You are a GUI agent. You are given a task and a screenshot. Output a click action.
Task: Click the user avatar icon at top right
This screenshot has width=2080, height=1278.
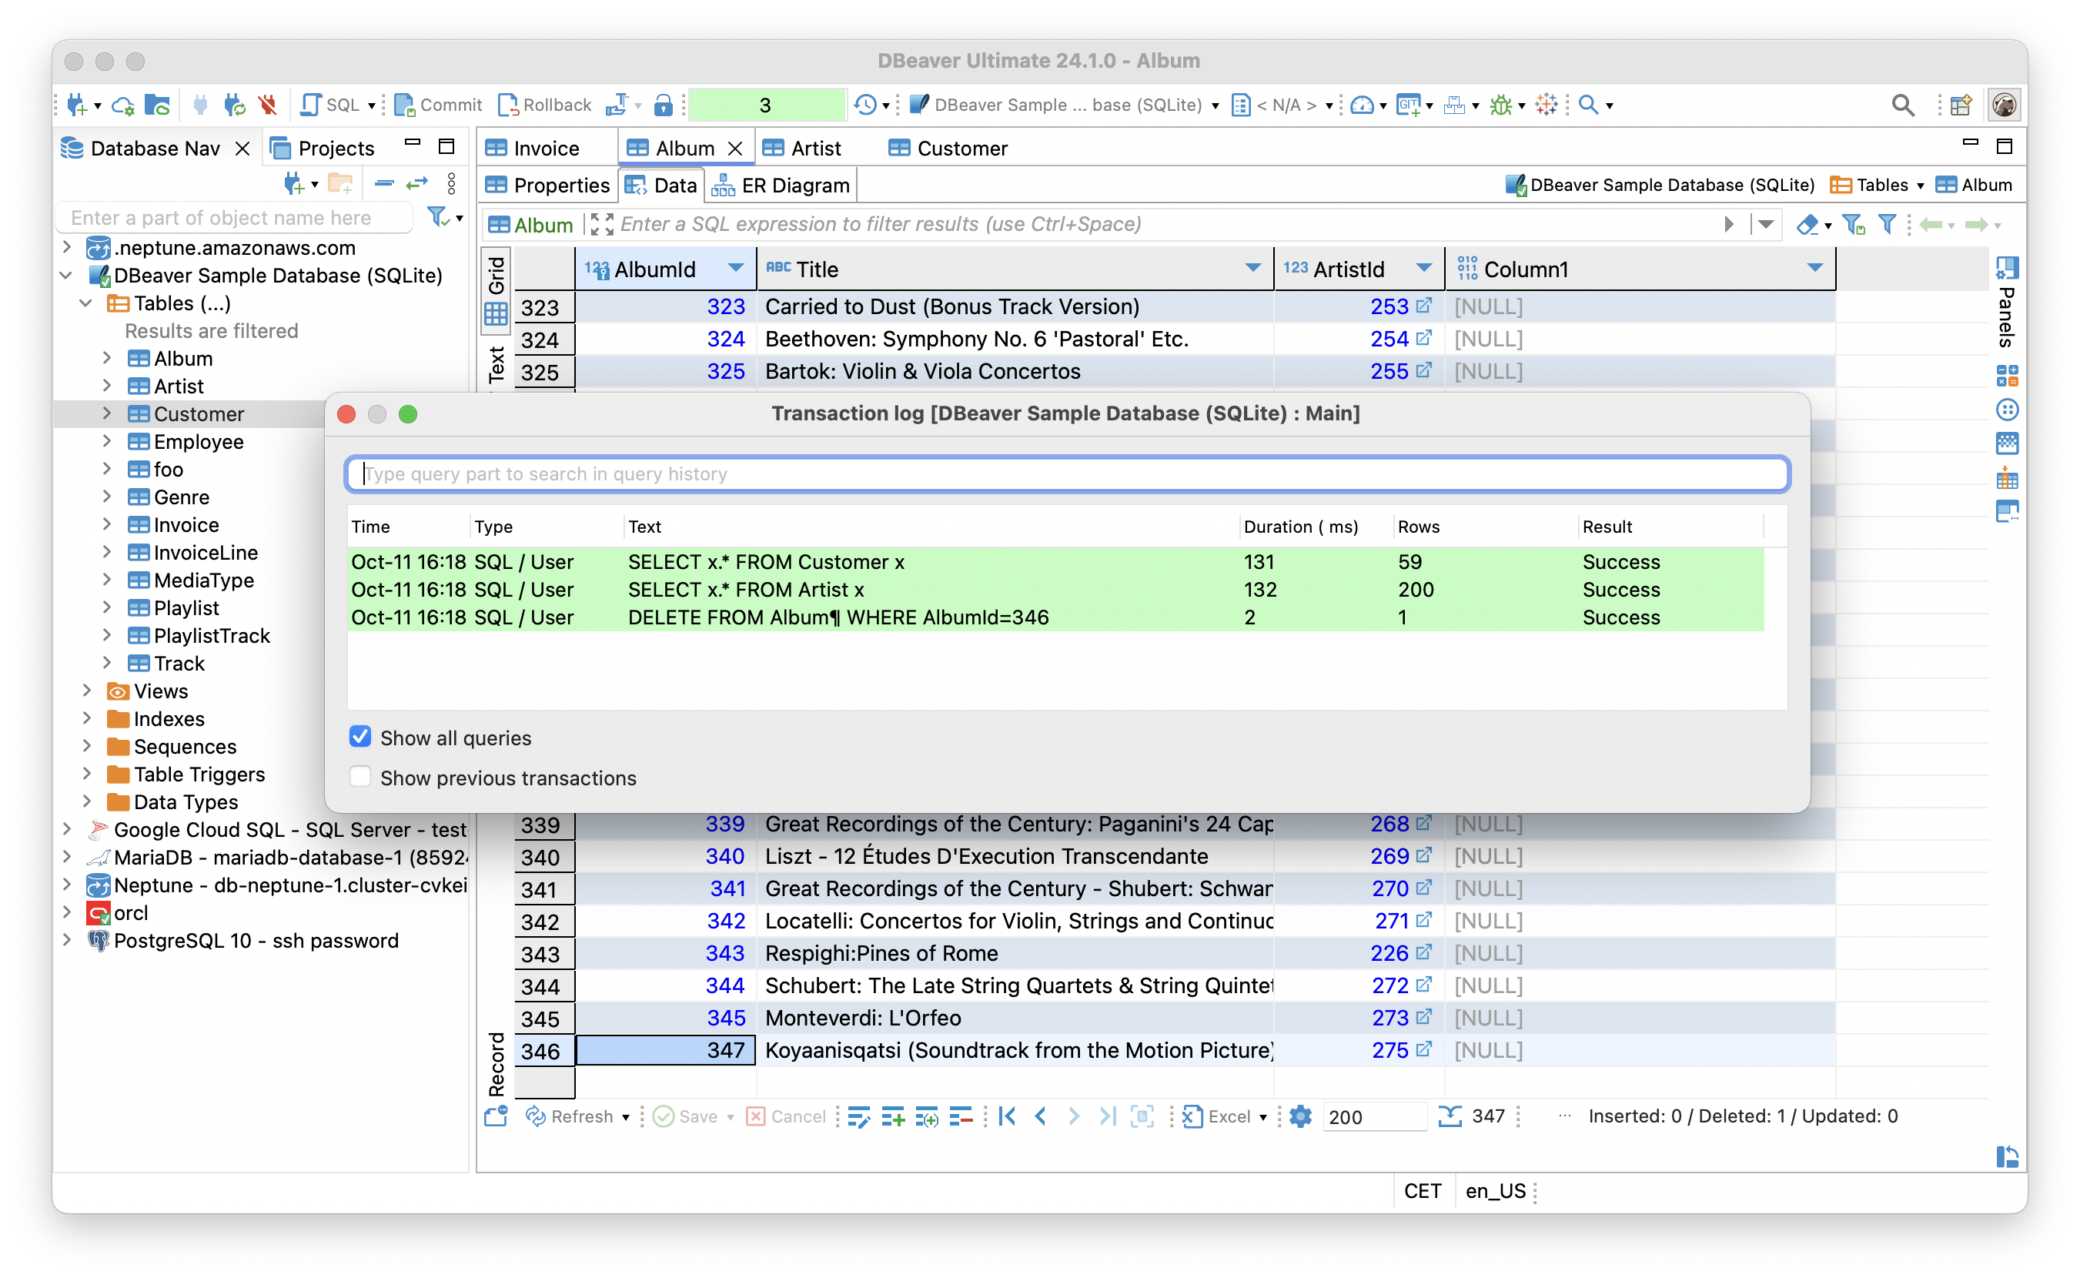click(2004, 105)
